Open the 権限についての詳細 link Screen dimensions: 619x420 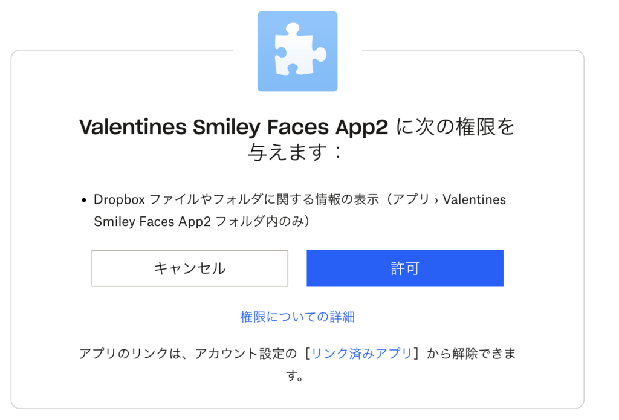click(x=297, y=317)
